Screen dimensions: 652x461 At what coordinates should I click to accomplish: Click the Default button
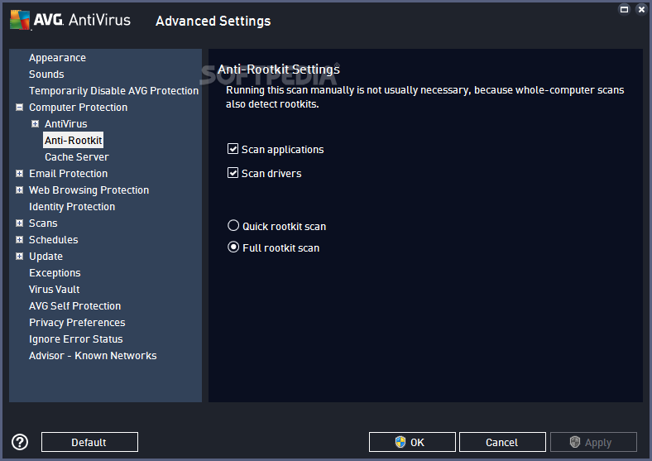point(89,442)
